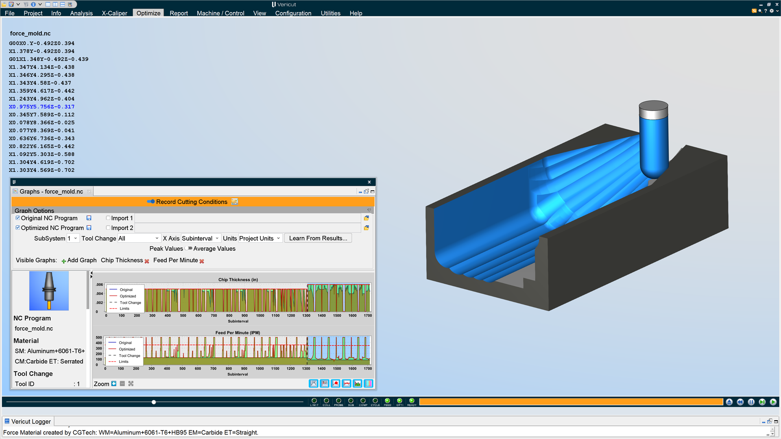Click the animation speed slider handle

tap(154, 402)
